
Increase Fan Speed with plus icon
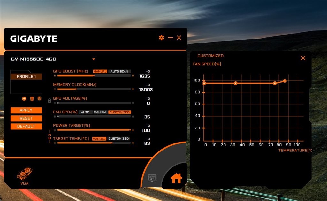(x=133, y=116)
